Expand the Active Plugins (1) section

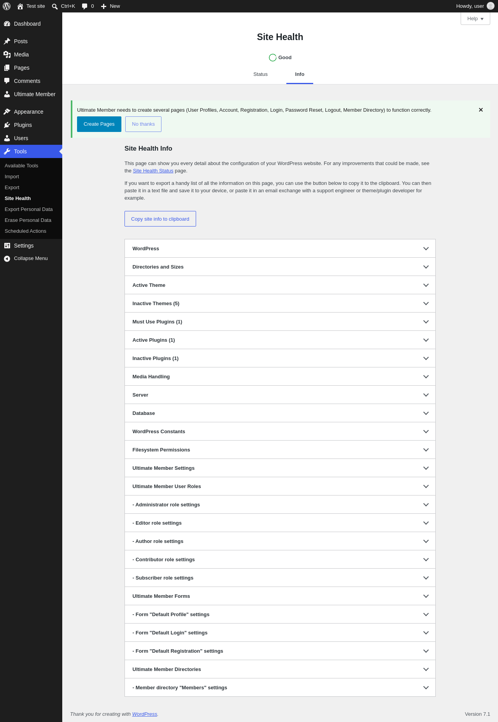(280, 340)
